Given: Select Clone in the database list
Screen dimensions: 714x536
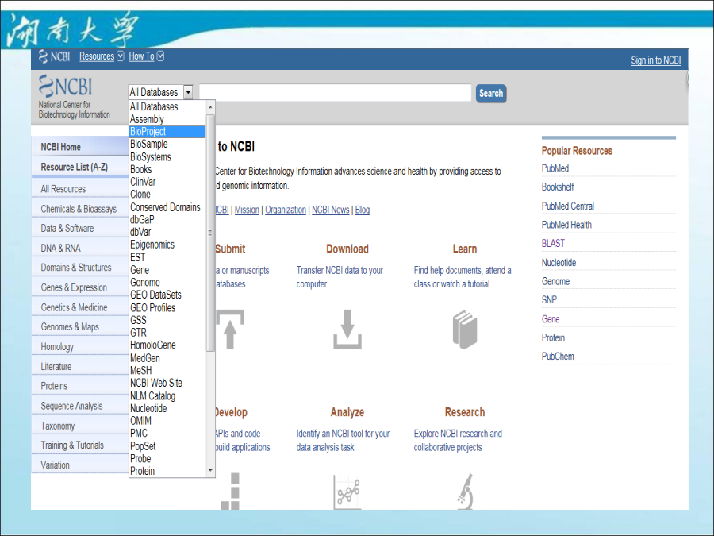Looking at the screenshot, I should [167, 195].
